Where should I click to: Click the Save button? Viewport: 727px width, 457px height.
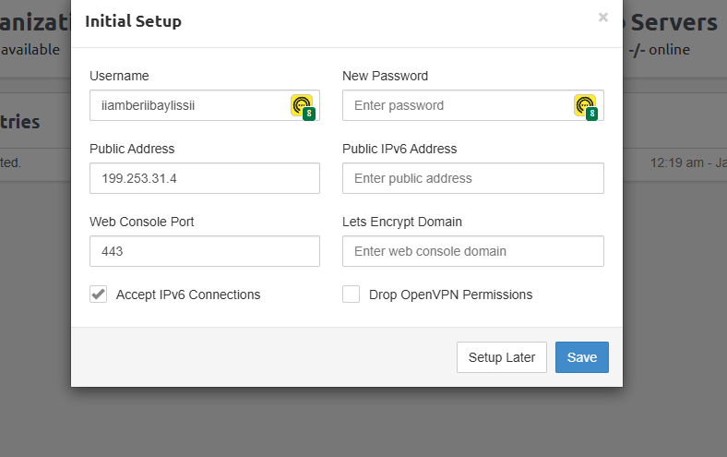coord(581,357)
